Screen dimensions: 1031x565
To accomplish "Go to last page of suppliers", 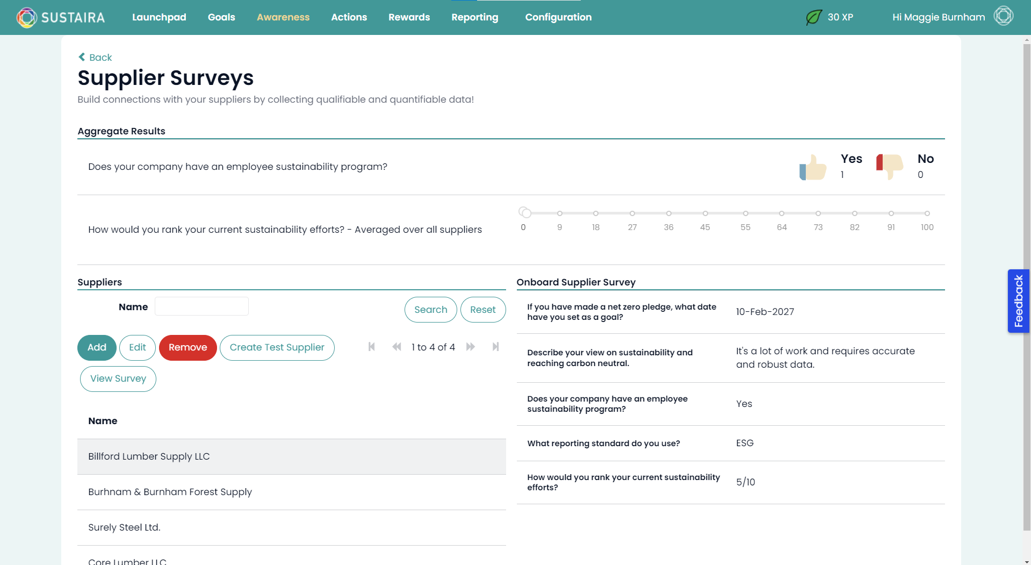I will click(495, 347).
